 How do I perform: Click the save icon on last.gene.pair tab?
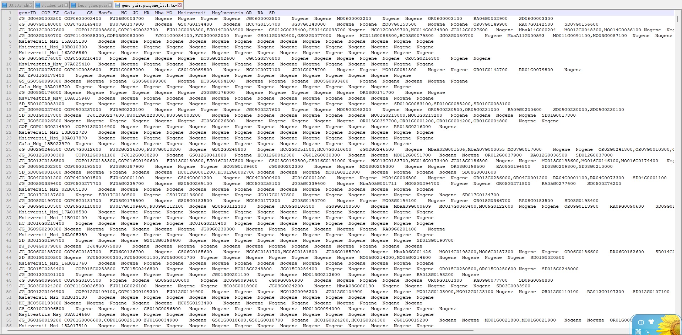tap(74, 5)
